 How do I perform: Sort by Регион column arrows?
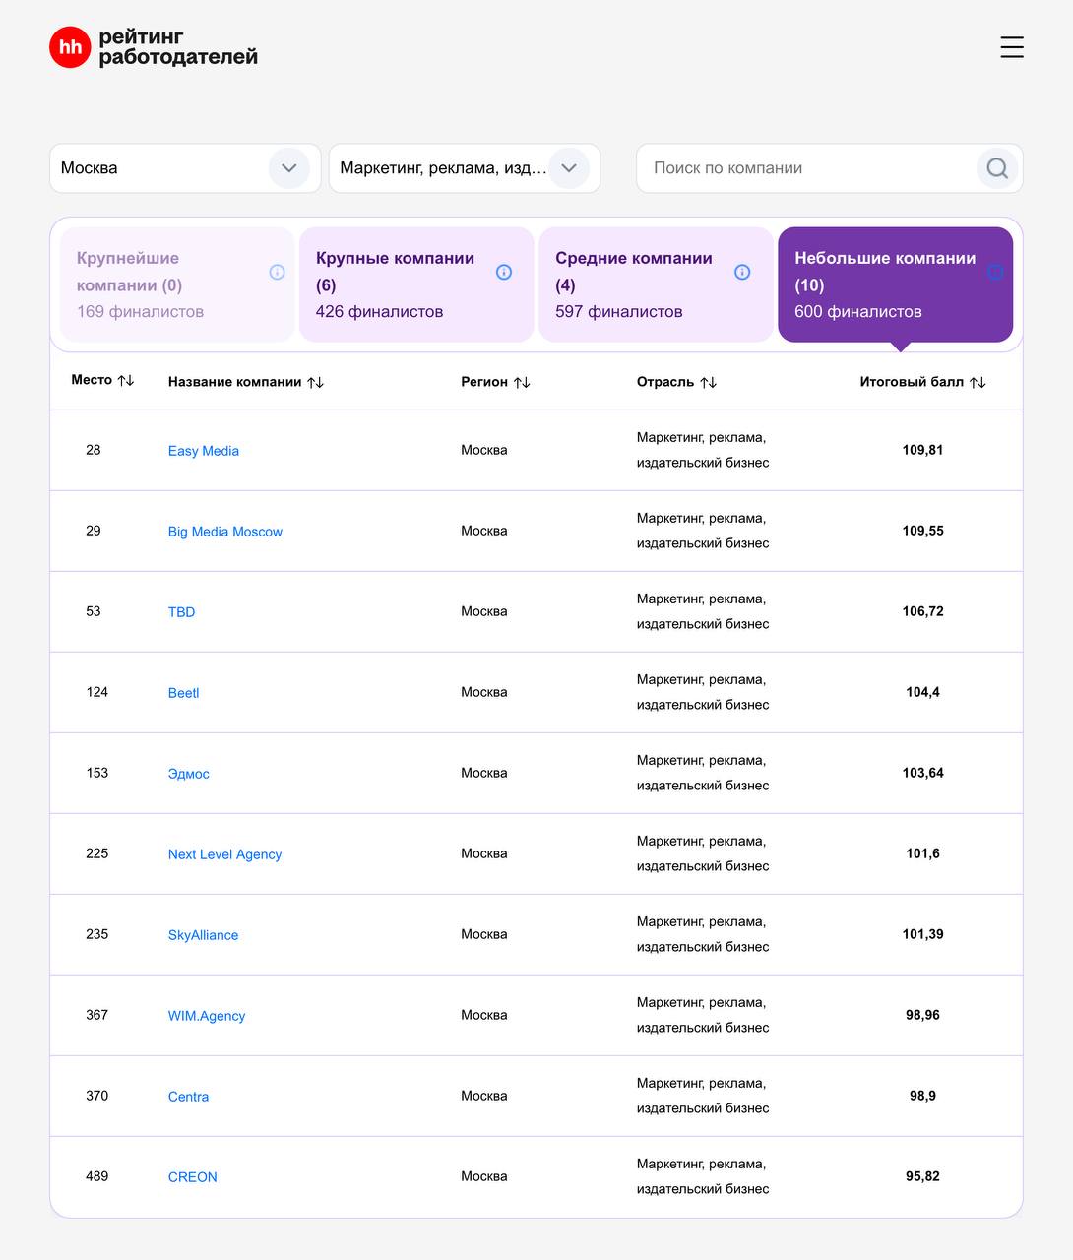(x=522, y=382)
